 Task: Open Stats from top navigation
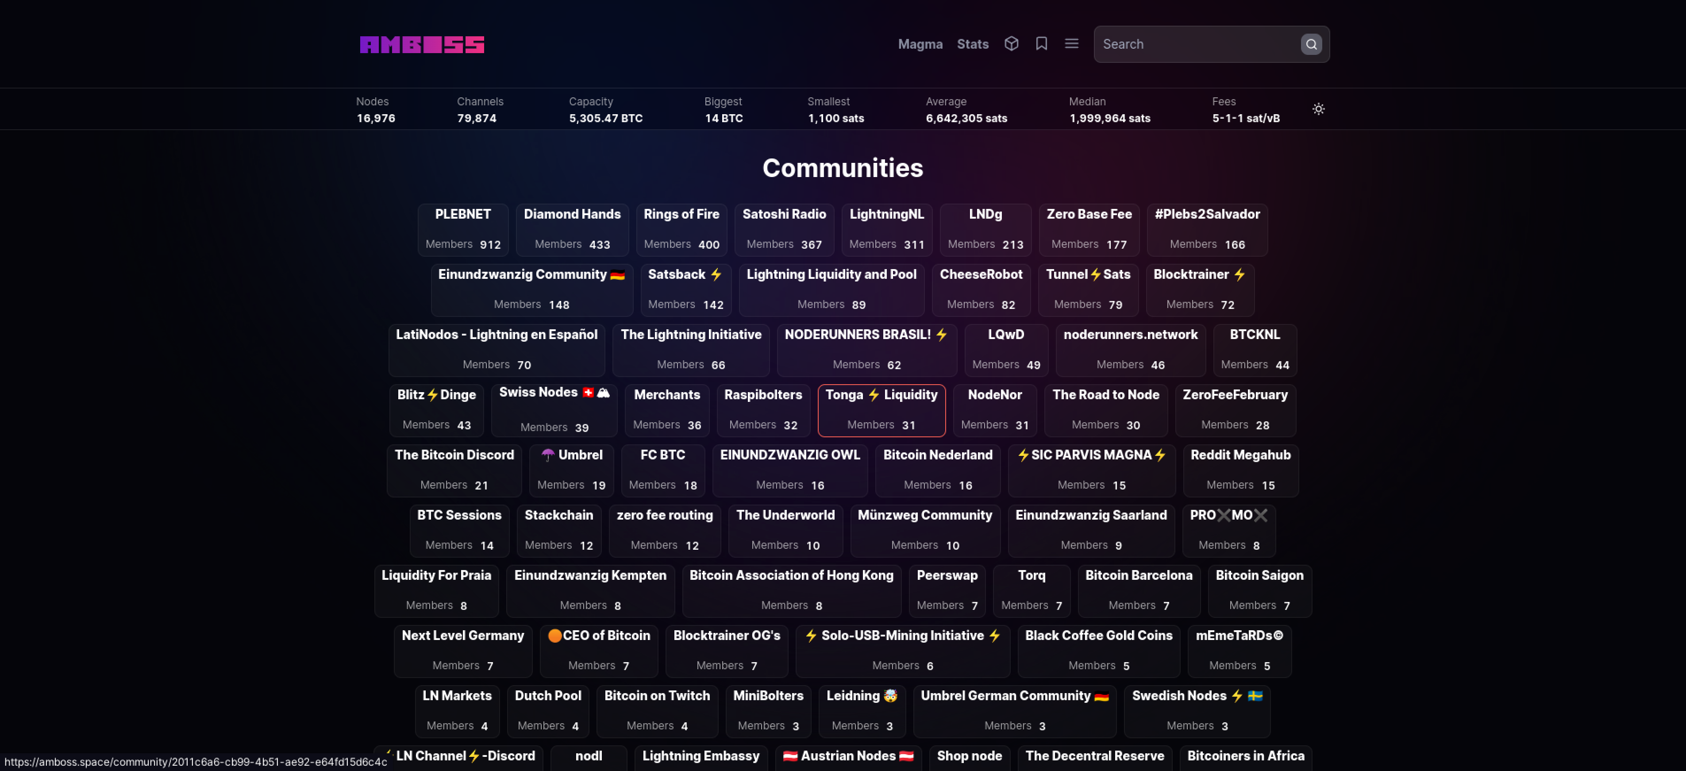point(972,45)
